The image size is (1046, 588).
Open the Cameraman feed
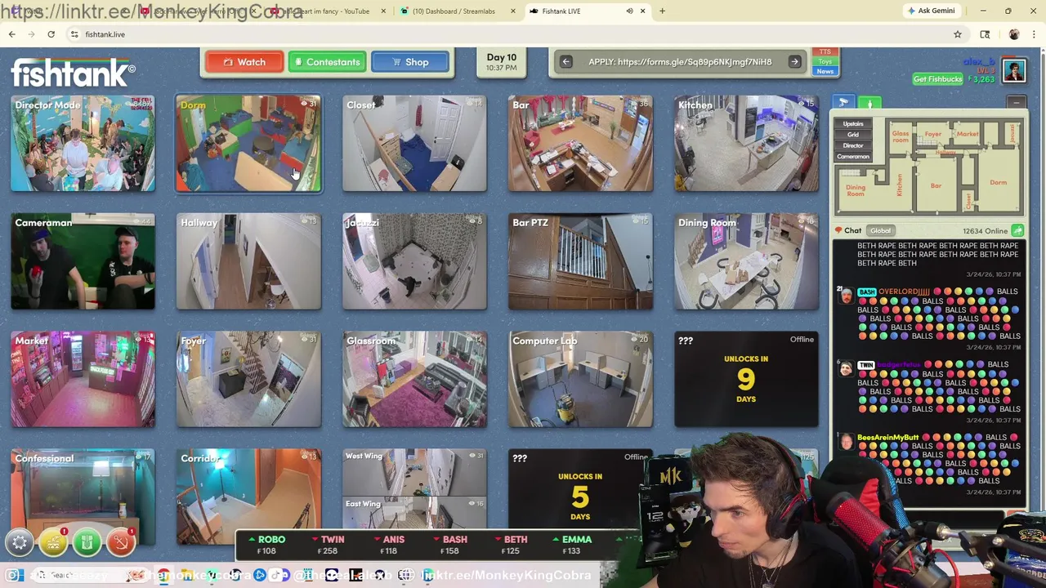click(83, 261)
